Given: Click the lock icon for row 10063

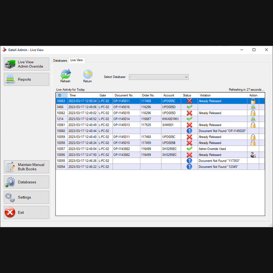Looking at the screenshot, I should point(253,101).
